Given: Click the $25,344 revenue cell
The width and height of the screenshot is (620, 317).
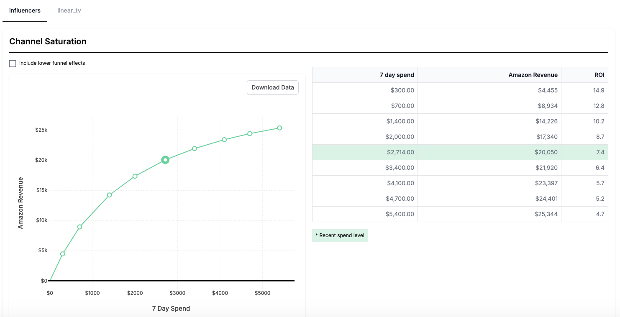Looking at the screenshot, I should (x=546, y=214).
